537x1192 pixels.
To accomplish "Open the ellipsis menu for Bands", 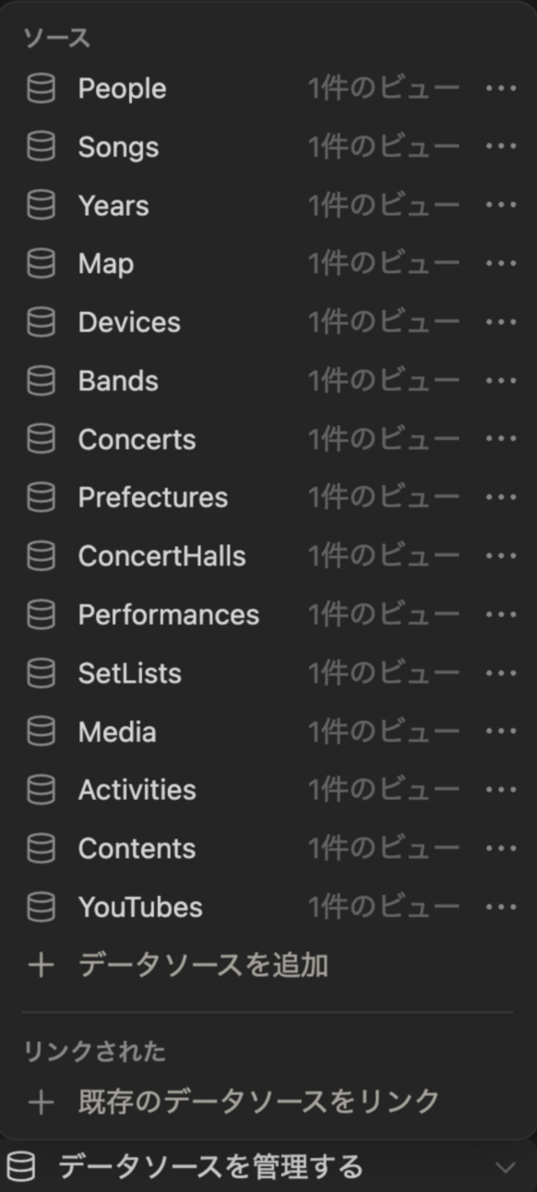I will (x=501, y=380).
